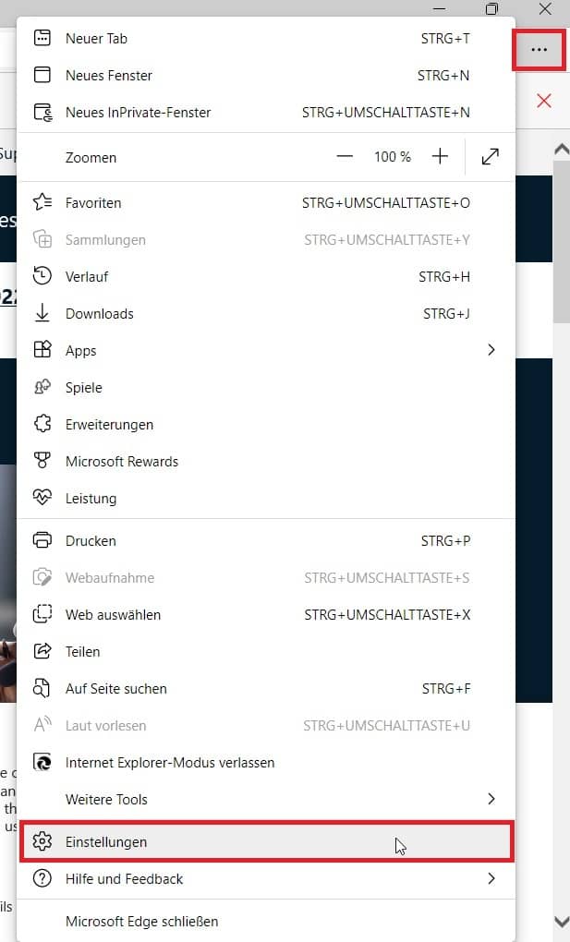570x942 pixels.
Task: Expand the Apps submenu arrow
Action: click(491, 351)
